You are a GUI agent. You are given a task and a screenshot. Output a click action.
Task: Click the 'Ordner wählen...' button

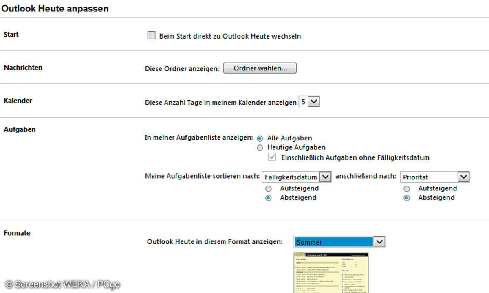(x=260, y=68)
